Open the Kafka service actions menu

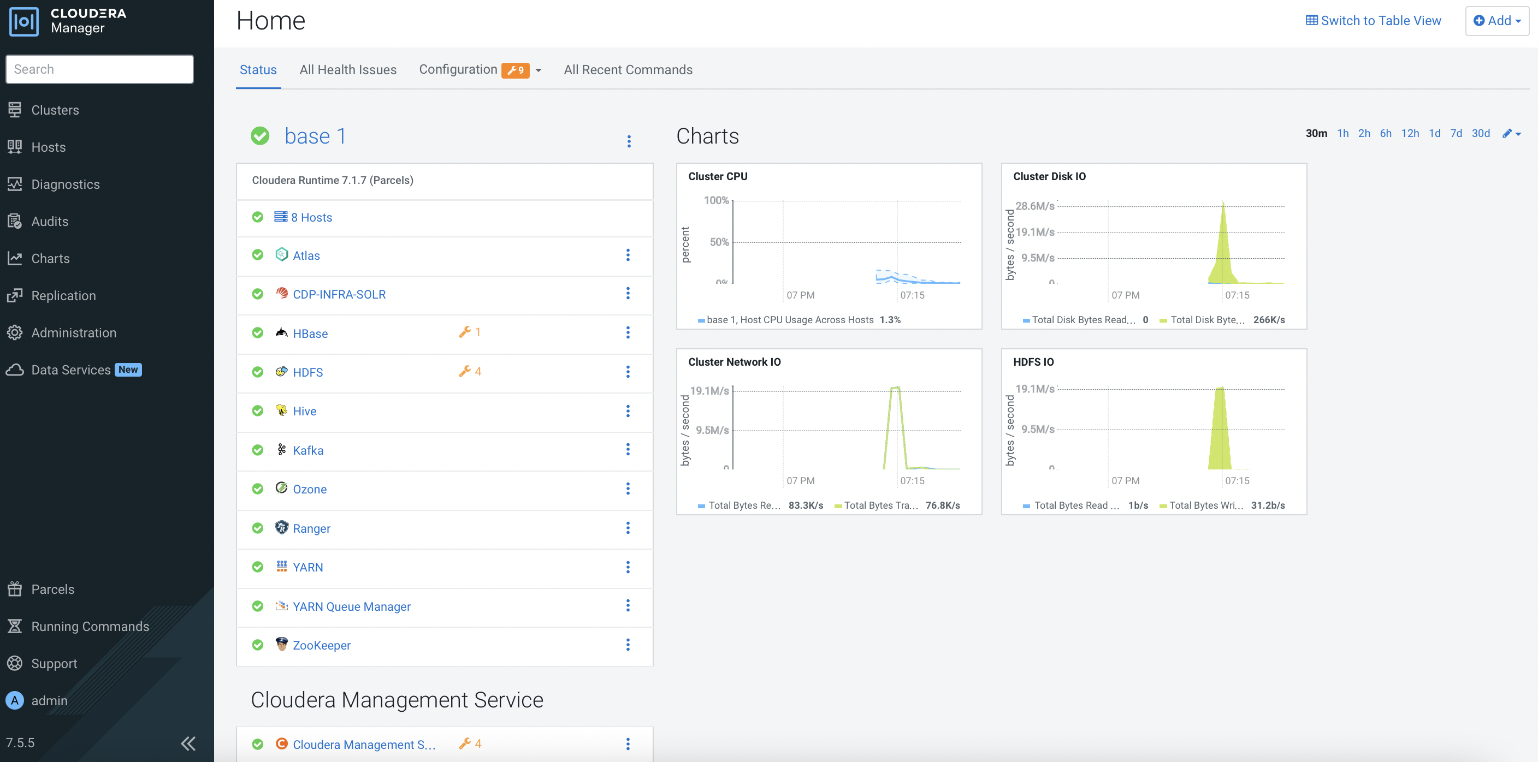coord(628,449)
